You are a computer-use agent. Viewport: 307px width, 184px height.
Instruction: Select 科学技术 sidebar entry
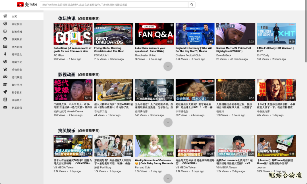coord(17,93)
